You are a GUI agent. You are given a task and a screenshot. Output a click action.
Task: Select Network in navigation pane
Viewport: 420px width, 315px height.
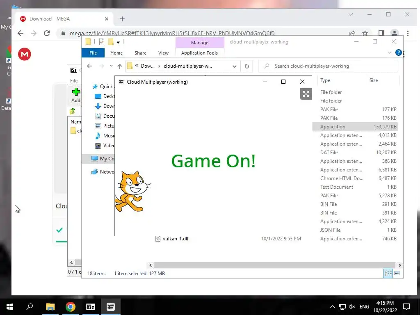103,172
